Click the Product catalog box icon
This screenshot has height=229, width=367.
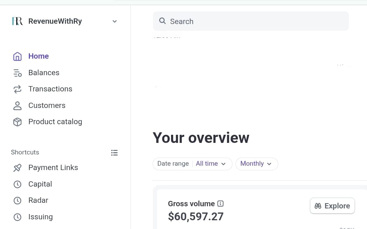coord(17,122)
